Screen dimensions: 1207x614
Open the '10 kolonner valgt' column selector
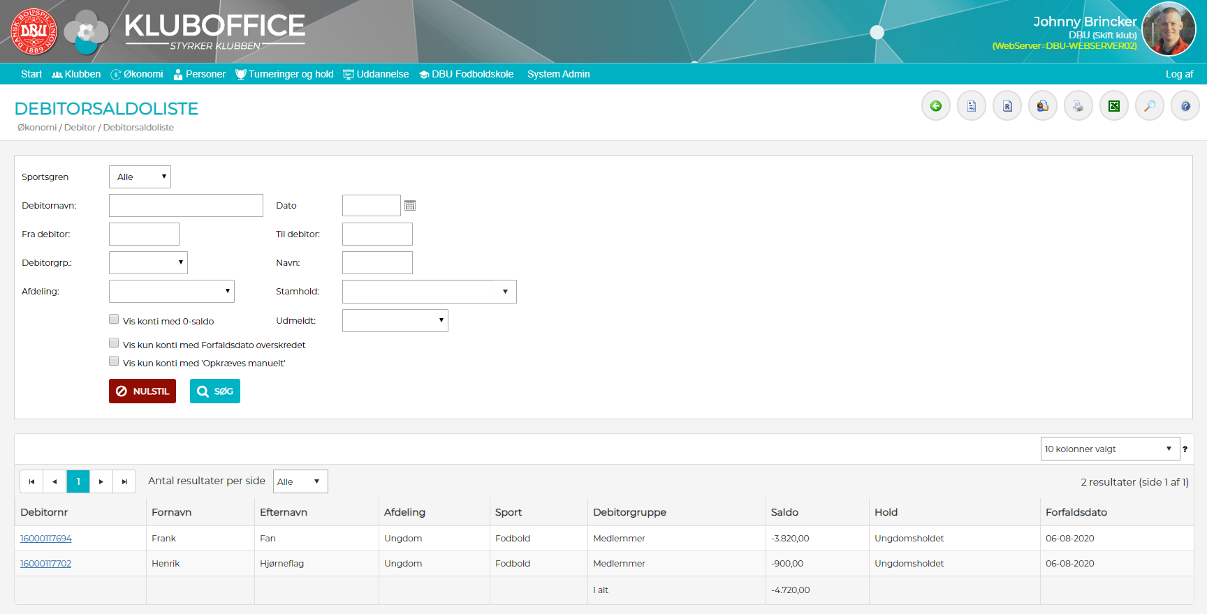click(x=1109, y=449)
